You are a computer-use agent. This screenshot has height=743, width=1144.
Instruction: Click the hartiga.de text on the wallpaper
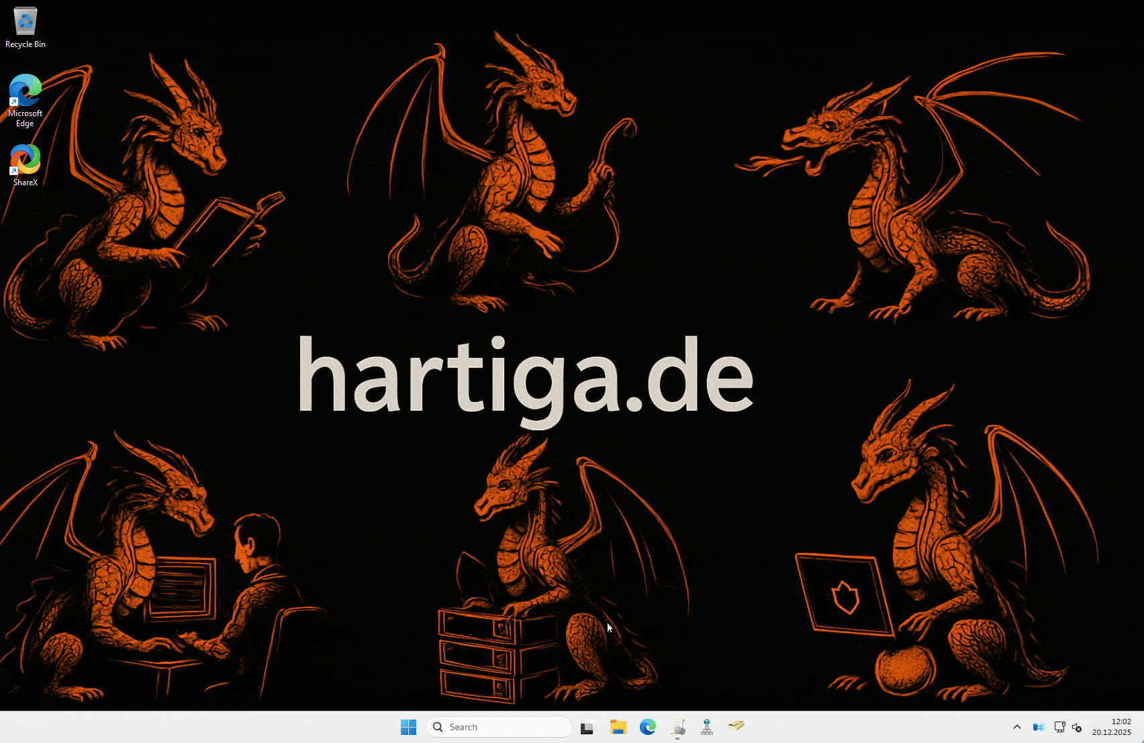525,377
